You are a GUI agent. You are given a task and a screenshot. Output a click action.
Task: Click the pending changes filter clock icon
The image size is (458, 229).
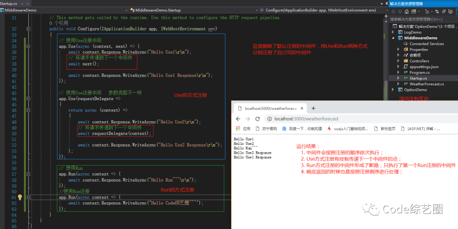point(427,12)
